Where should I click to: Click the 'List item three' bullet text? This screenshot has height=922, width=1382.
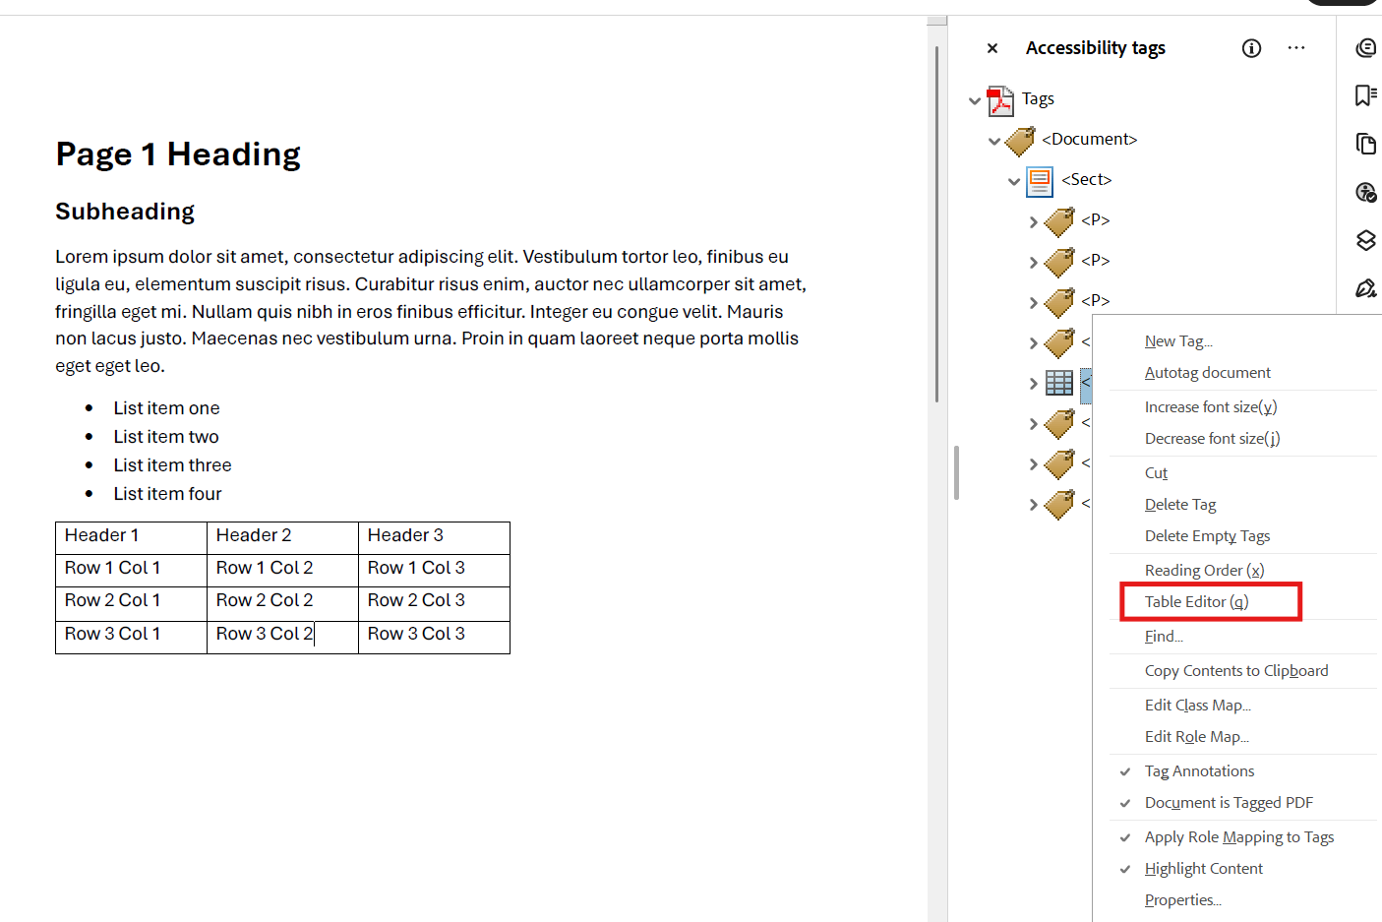[172, 464]
